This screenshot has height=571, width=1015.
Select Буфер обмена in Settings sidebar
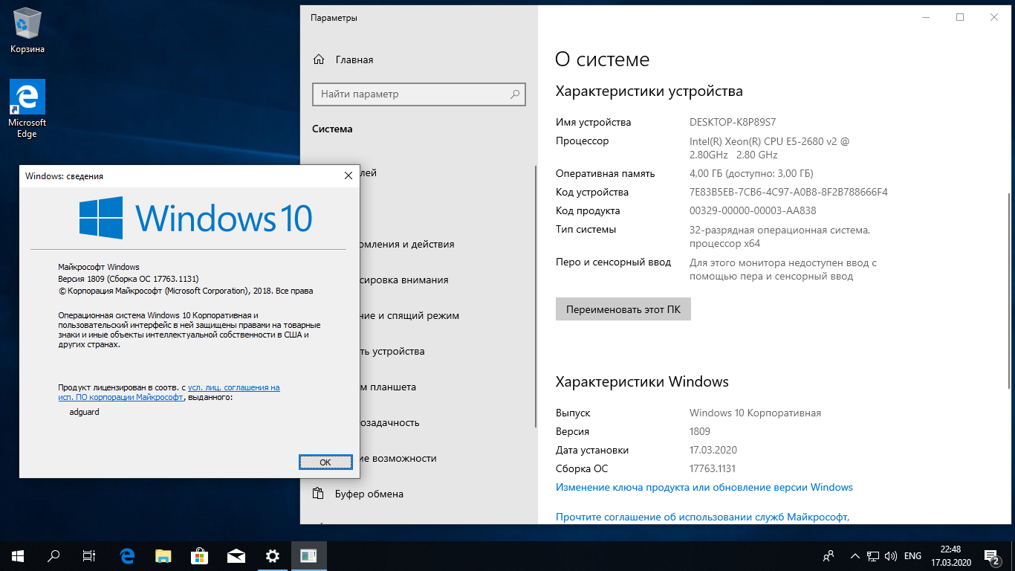pyautogui.click(x=369, y=494)
